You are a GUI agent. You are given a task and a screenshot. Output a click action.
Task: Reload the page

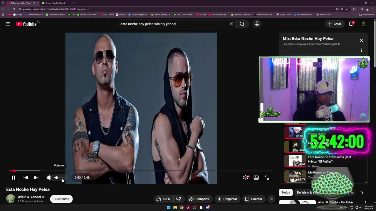point(14,9)
